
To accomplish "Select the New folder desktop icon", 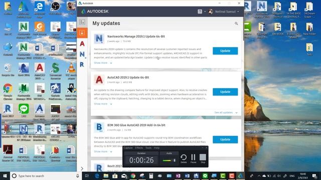I will (309, 29).
